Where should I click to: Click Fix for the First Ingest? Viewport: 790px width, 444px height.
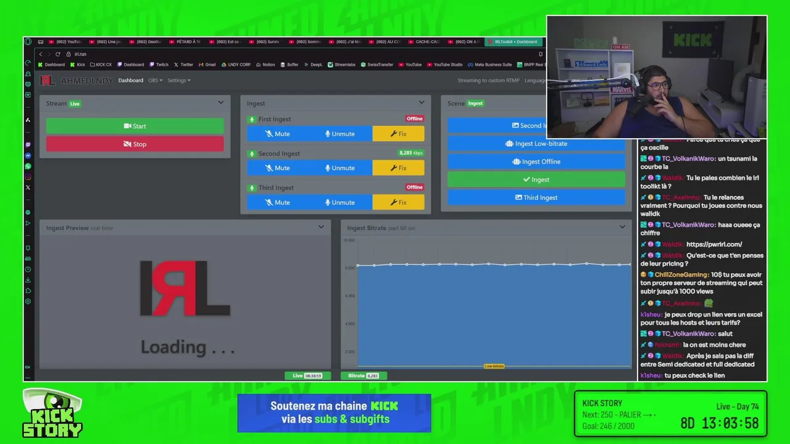click(398, 134)
